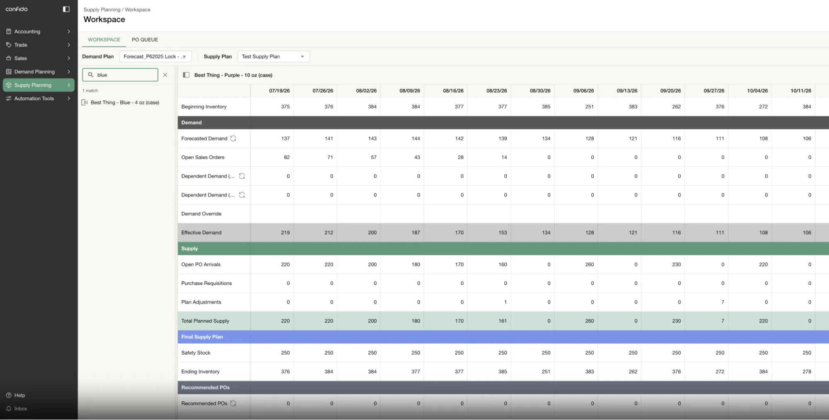The image size is (829, 420).
Task: Click Forecasted Demand value 137
Action: pyautogui.click(x=285, y=138)
